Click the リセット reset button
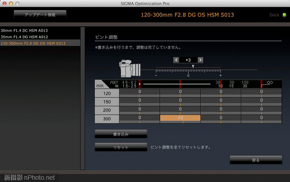This screenshot has height=182, width=290. (x=121, y=147)
